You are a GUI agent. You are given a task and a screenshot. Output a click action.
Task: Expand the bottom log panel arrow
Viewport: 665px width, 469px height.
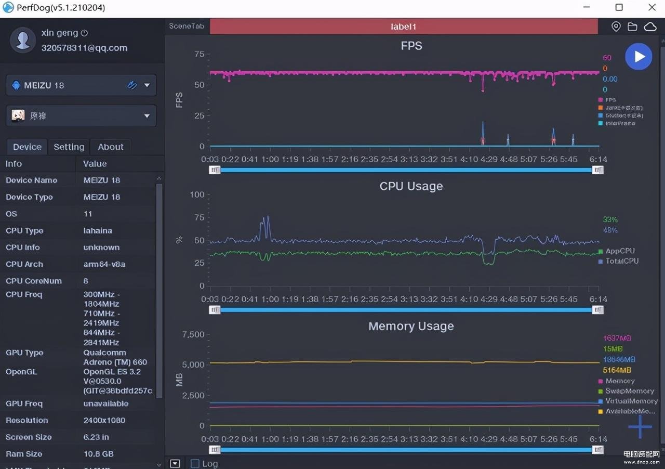(175, 463)
